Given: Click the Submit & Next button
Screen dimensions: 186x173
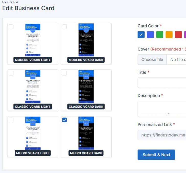Looking at the screenshot, I should point(156,155).
